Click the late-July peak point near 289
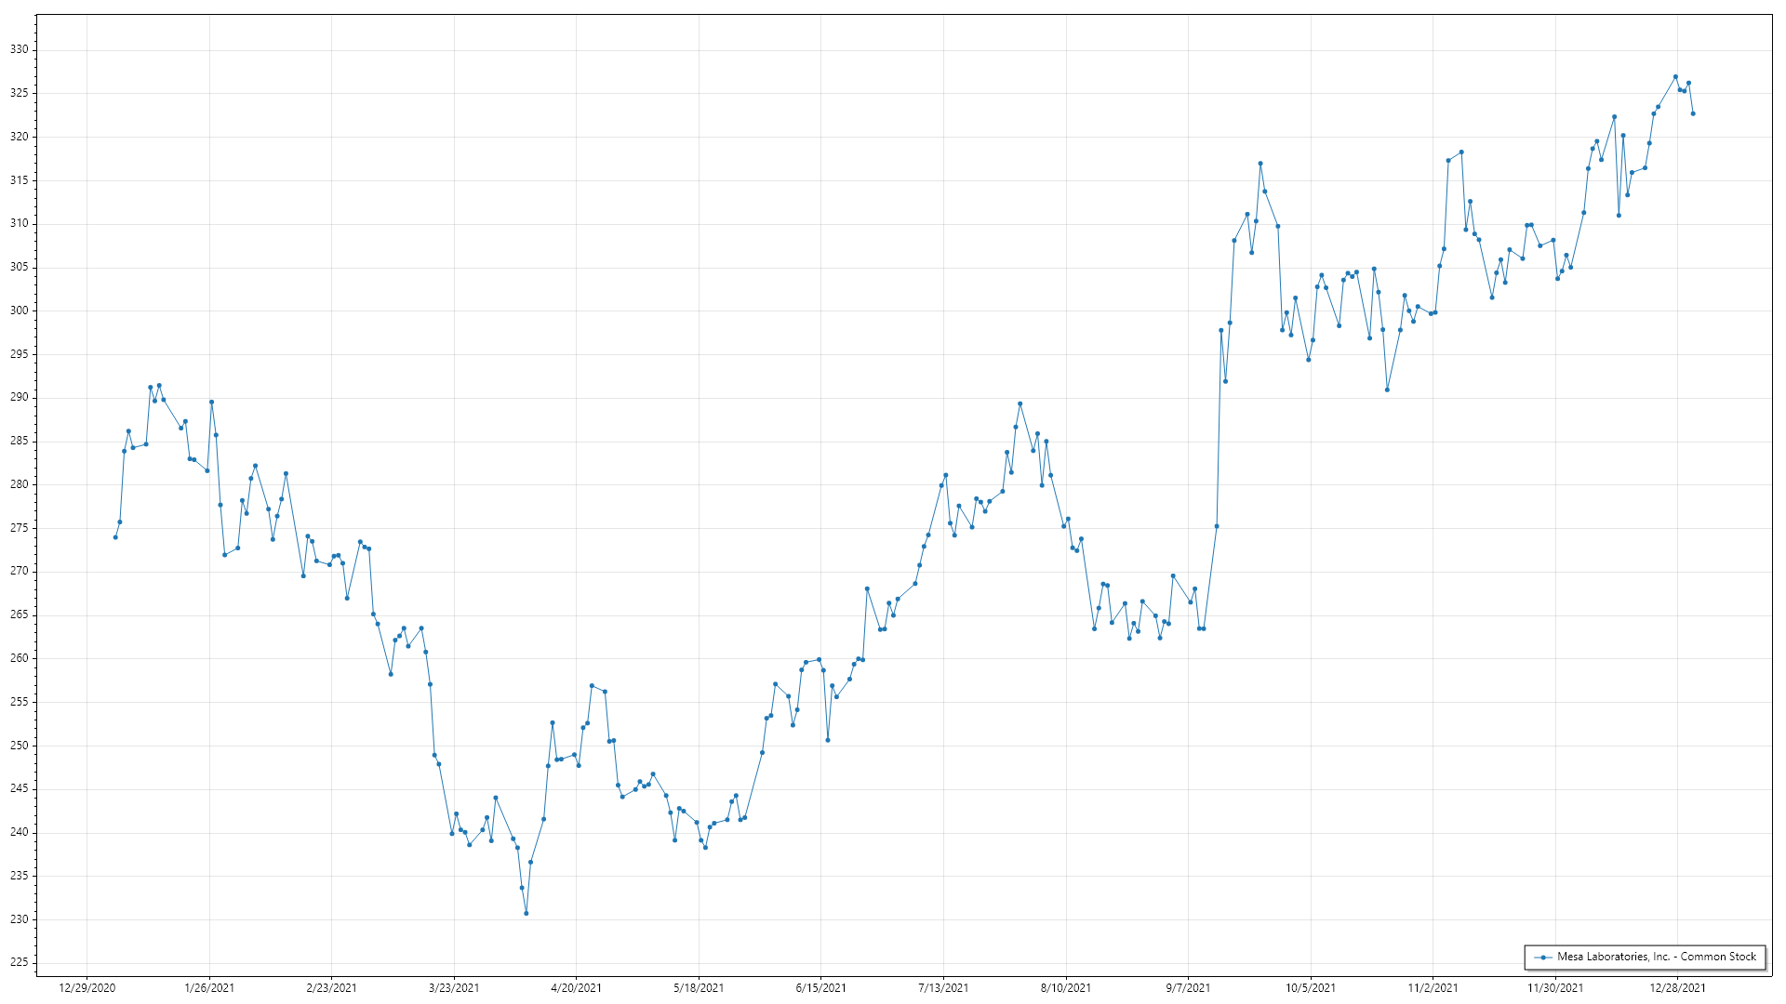 [x=1020, y=403]
